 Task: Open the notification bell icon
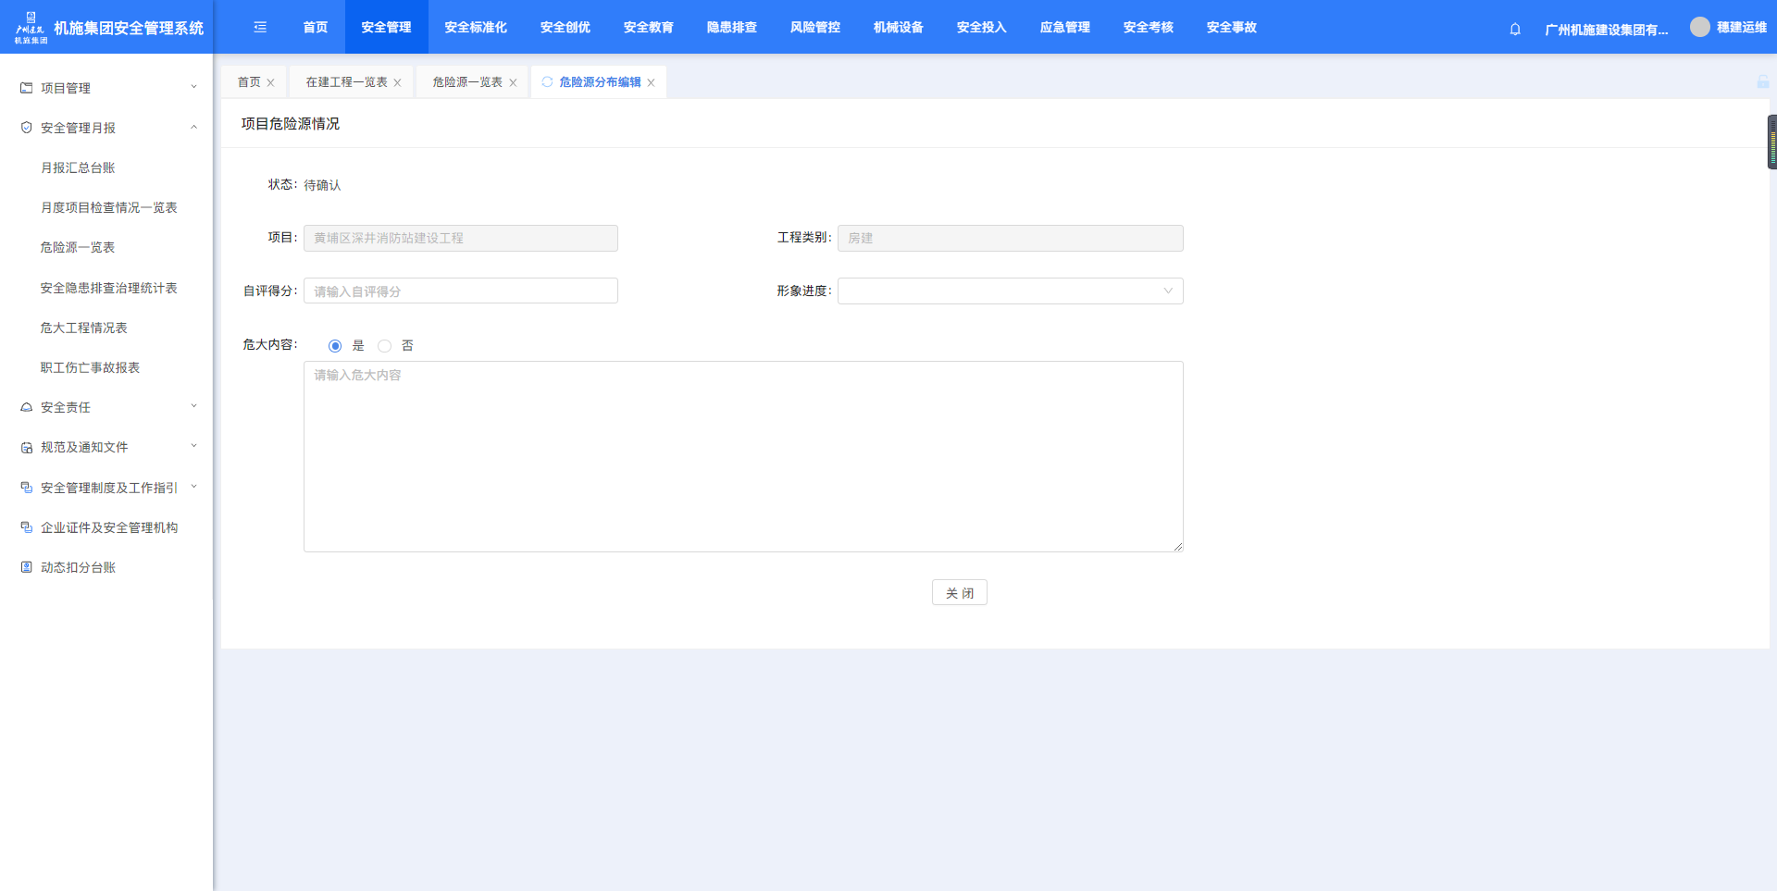[1515, 29]
